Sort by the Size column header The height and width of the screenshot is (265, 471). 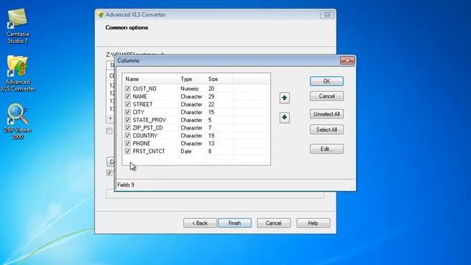pos(219,79)
